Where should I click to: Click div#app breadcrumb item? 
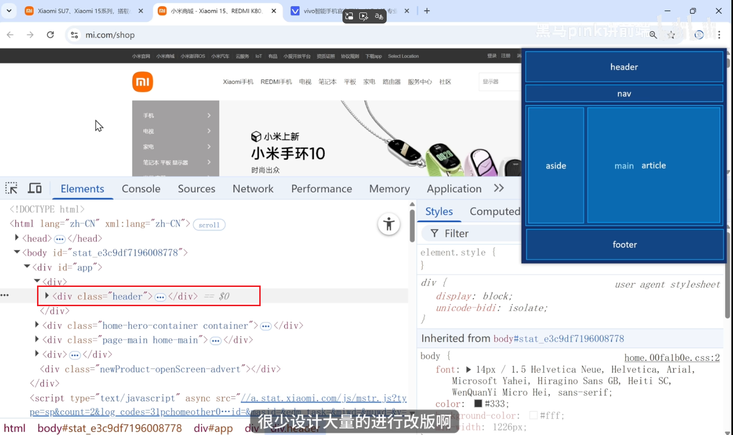coord(213,428)
